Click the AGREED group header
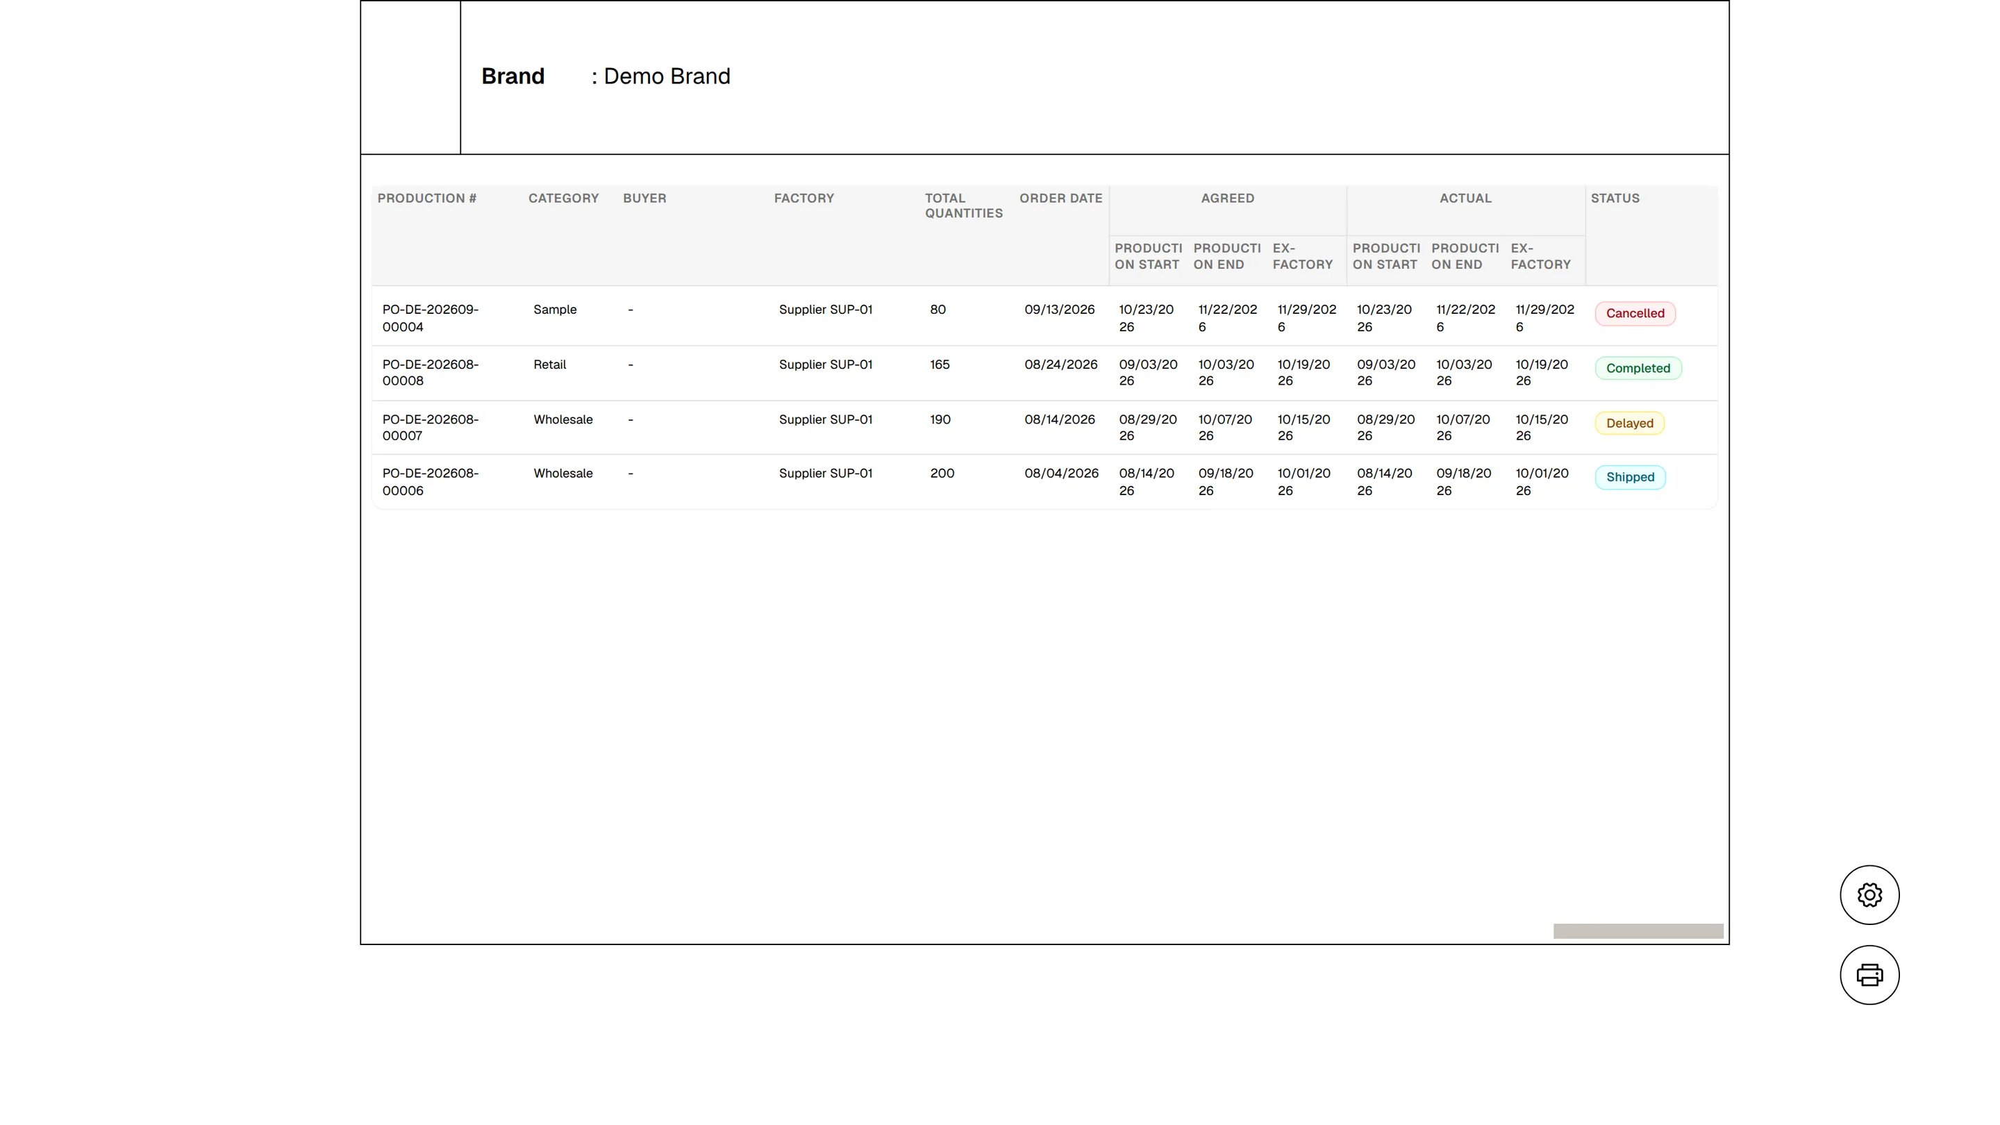This screenshot has width=2000, height=1125. pos(1228,199)
